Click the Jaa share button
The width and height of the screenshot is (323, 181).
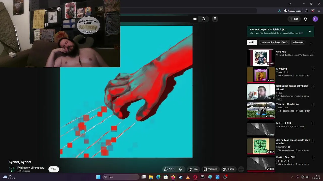pyautogui.click(x=193, y=169)
